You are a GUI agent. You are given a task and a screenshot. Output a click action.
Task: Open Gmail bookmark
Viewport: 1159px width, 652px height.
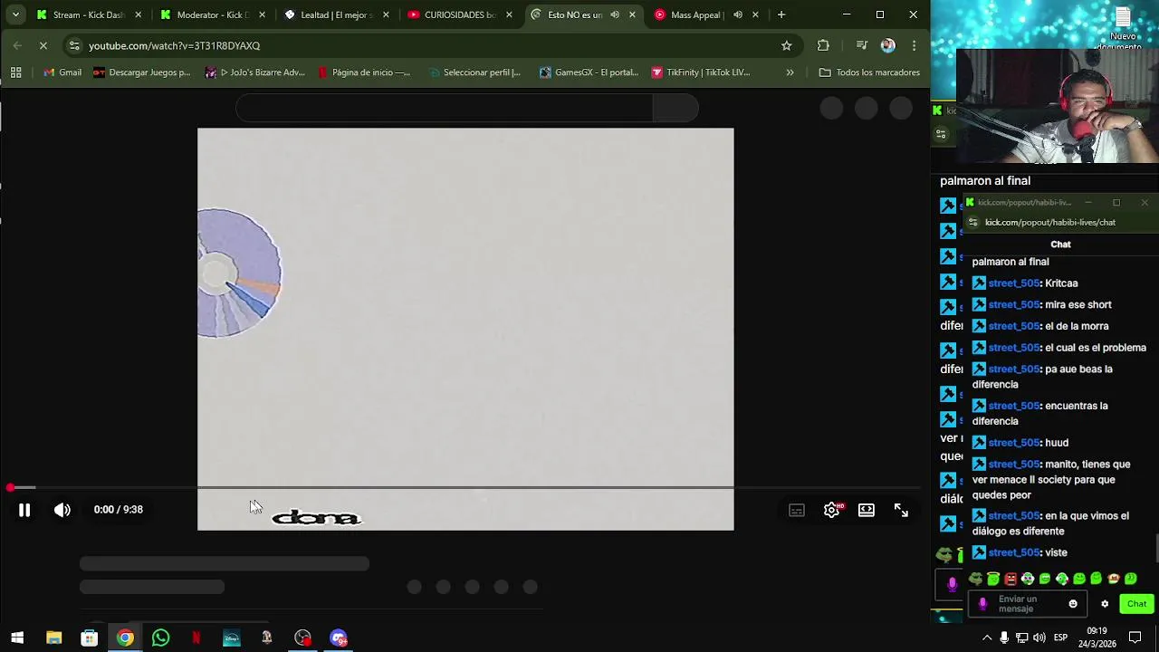62,72
